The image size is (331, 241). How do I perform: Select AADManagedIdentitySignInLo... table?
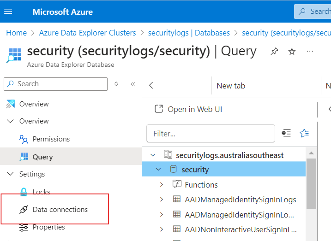[240, 215]
